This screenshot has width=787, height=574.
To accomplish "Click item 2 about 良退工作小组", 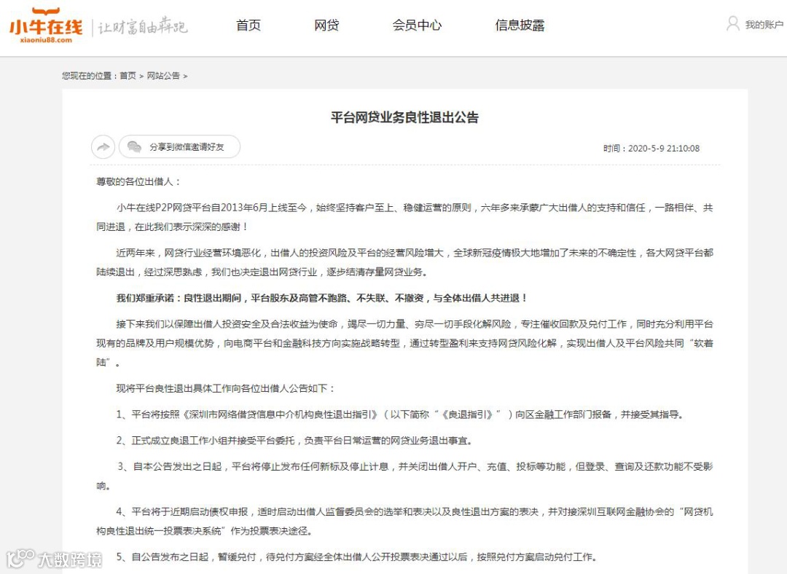I will point(294,441).
